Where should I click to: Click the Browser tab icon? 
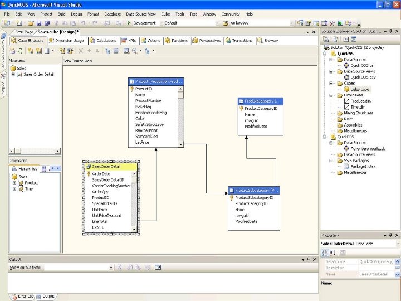pos(260,41)
